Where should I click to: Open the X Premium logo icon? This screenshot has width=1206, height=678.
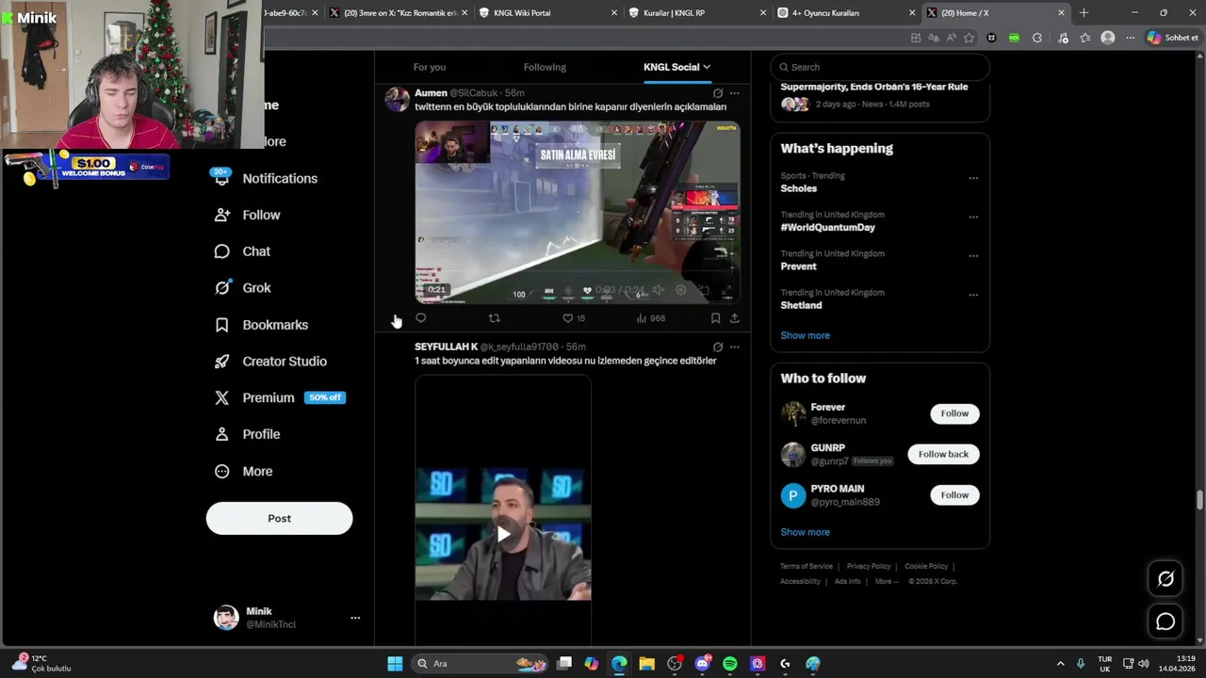tap(221, 397)
